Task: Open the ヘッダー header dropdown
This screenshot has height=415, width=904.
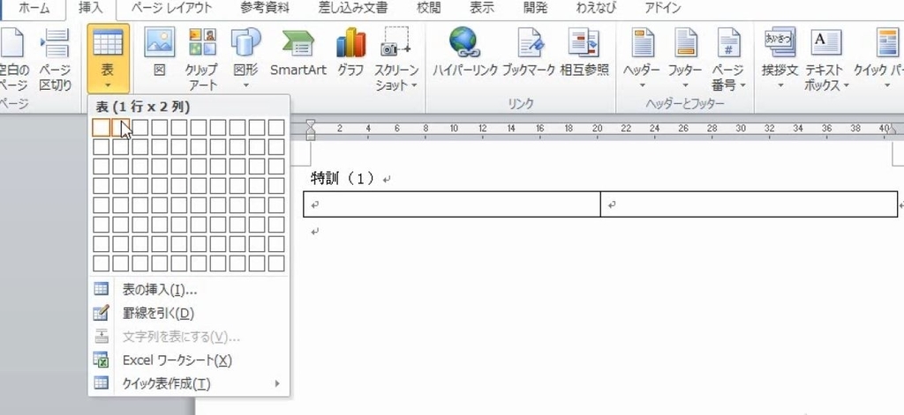Action: [x=642, y=59]
